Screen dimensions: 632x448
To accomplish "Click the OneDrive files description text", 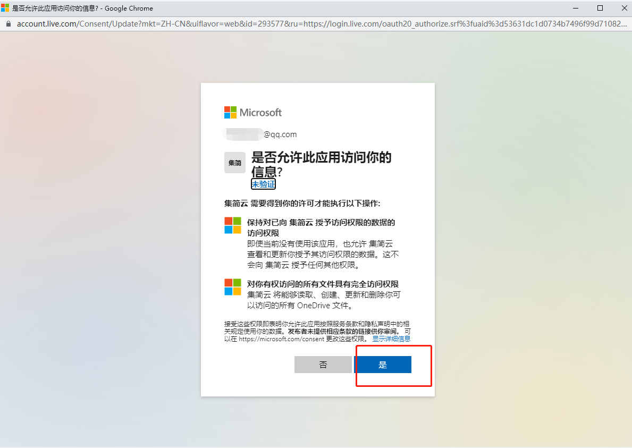I will [x=324, y=300].
